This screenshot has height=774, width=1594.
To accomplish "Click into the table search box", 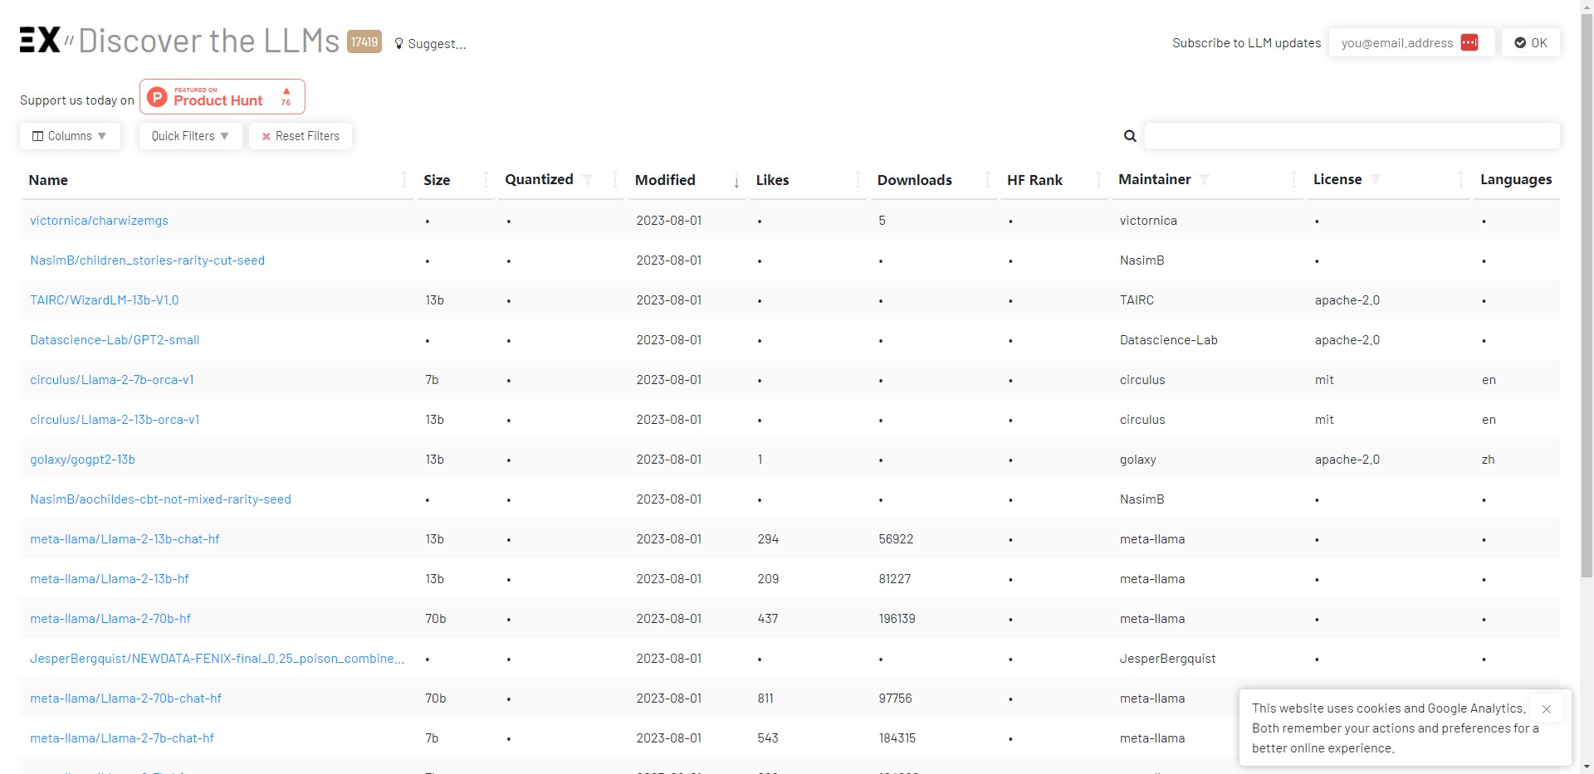I will point(1351,136).
